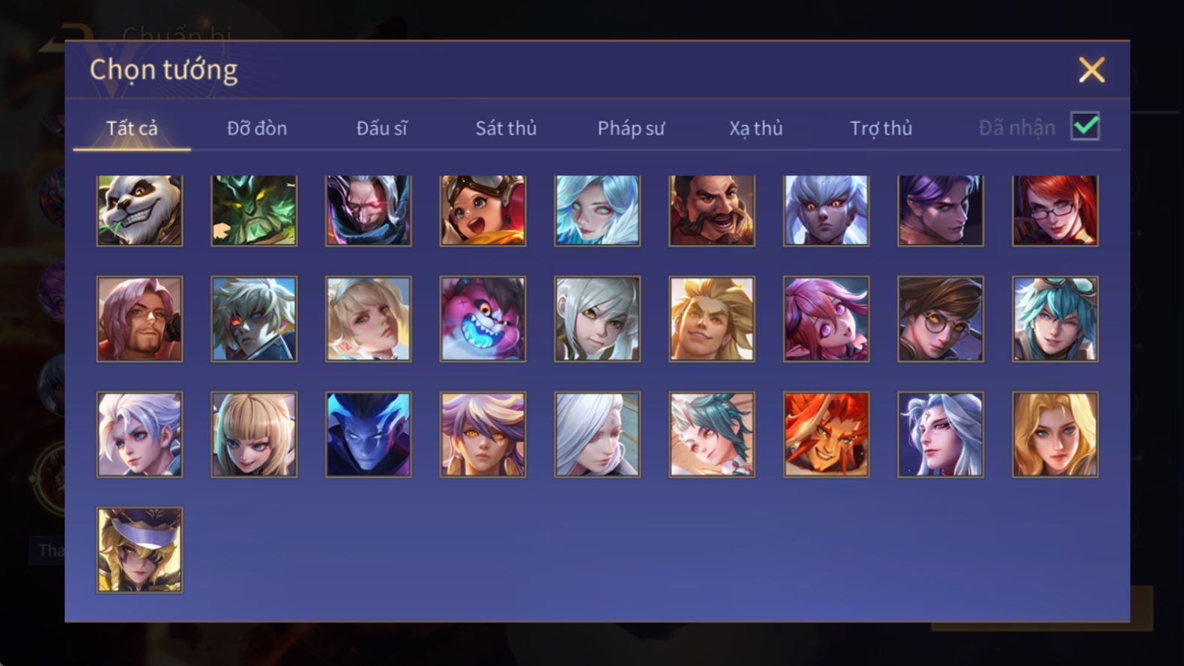Pick the hooded red-eyed old man hero
This screenshot has width=1184, height=666.
(x=368, y=211)
